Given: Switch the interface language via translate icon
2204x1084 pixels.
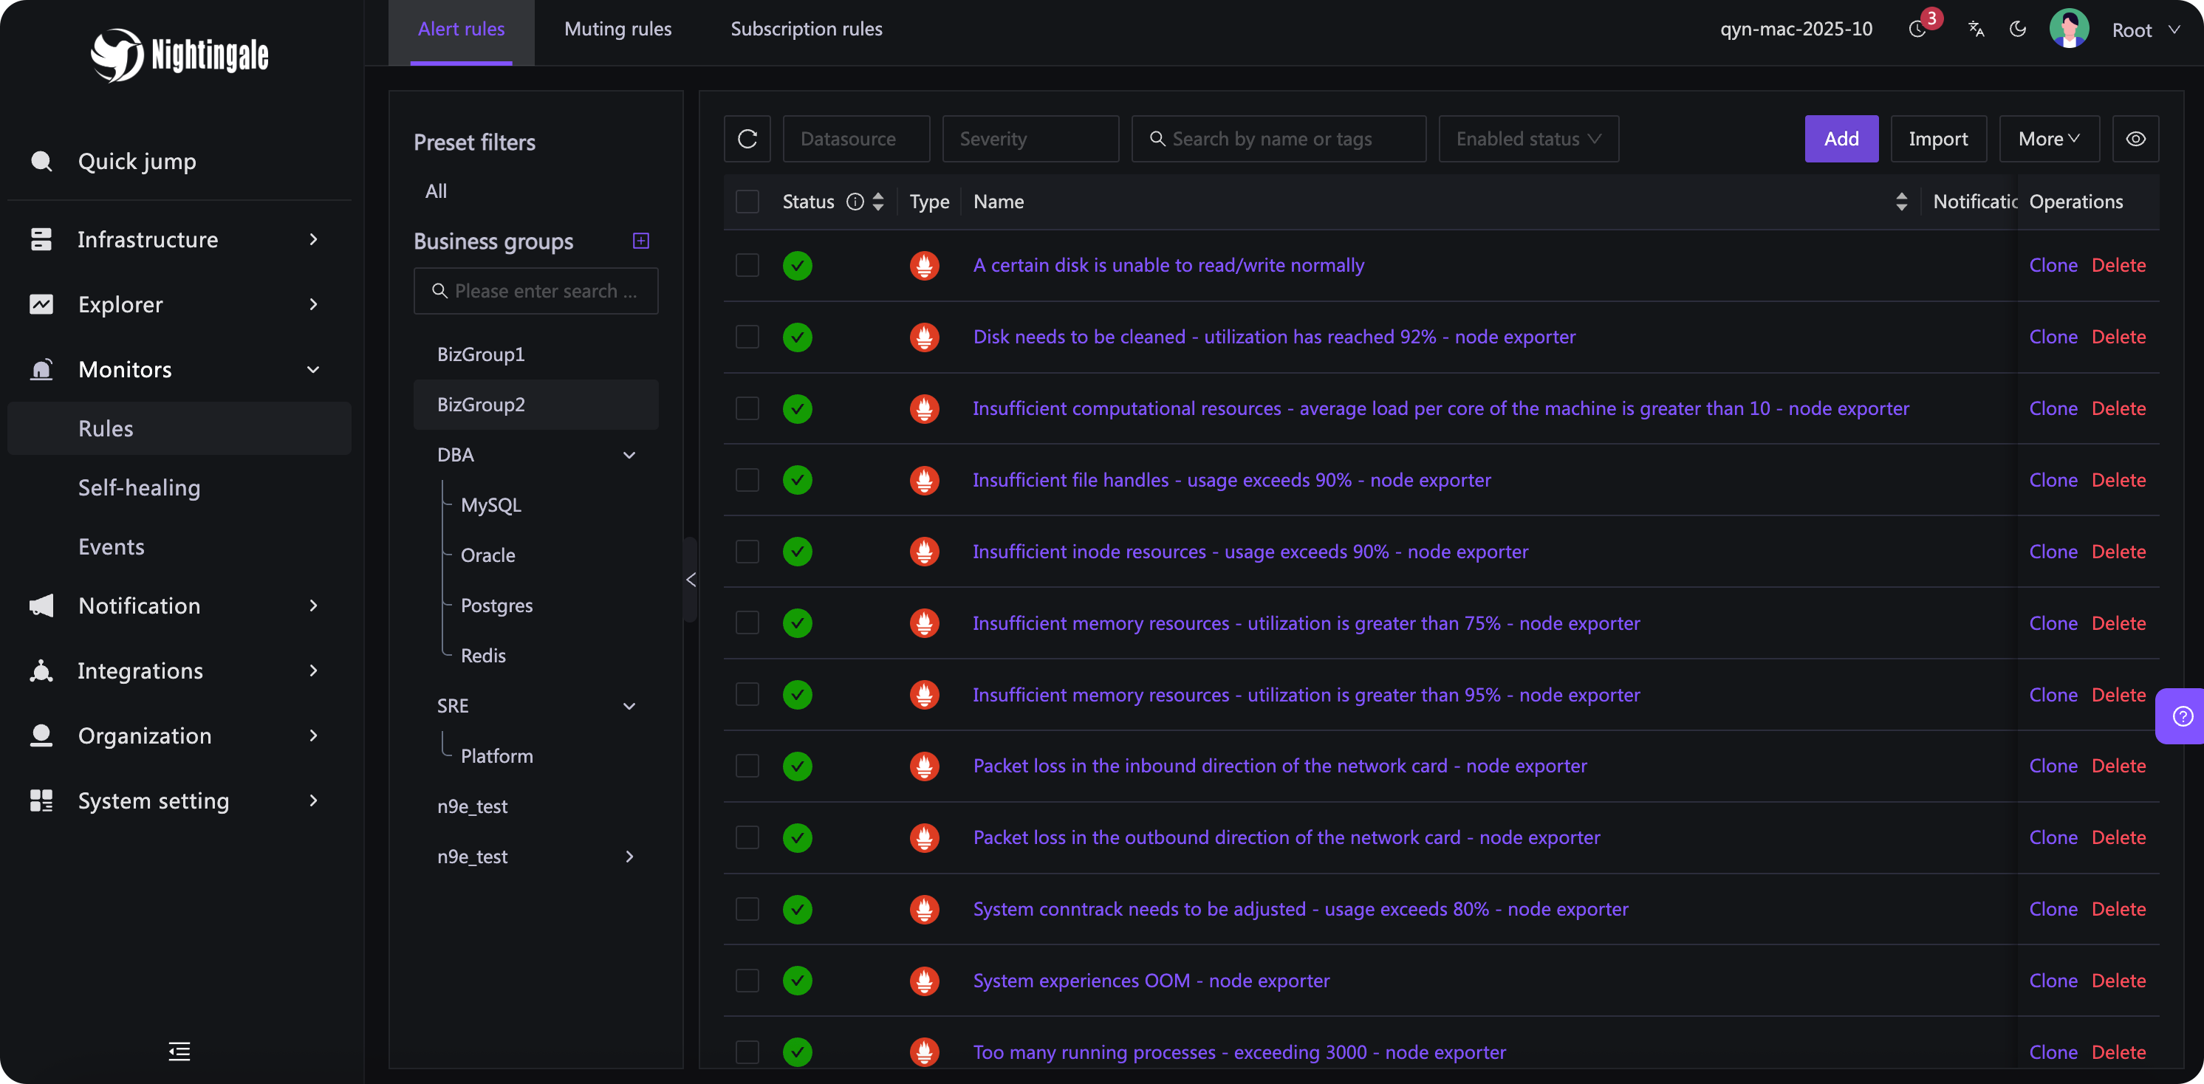Looking at the screenshot, I should [x=1976, y=29].
